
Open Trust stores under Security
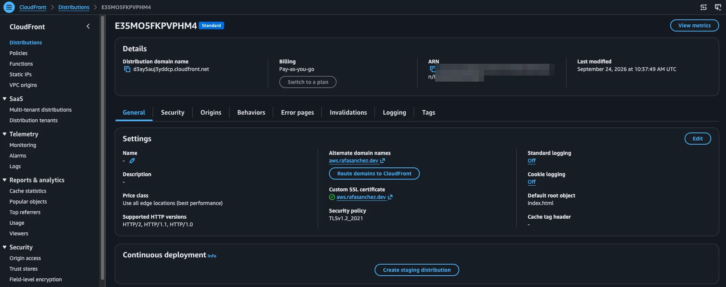24,269
